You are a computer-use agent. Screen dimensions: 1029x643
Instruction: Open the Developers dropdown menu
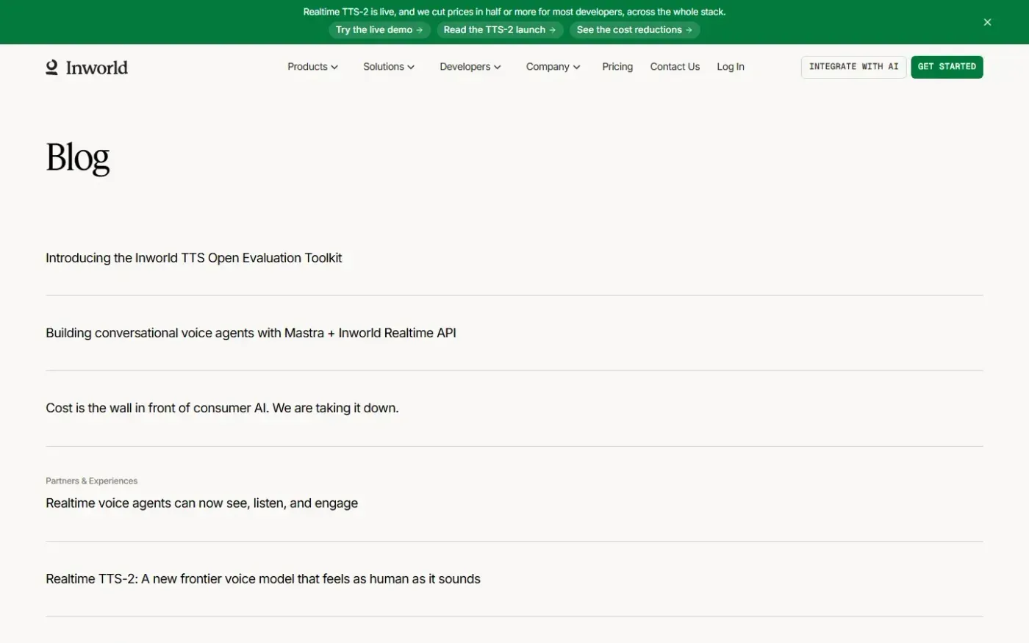[x=470, y=67]
